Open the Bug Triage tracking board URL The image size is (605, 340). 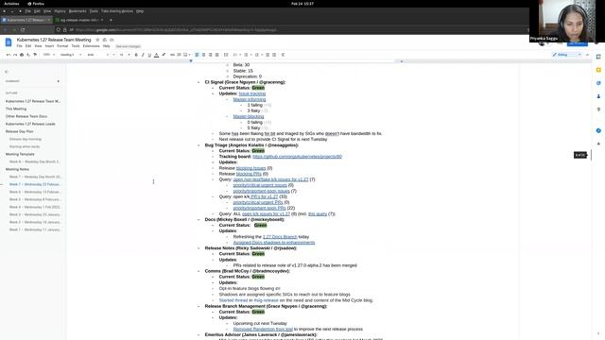[x=297, y=157]
